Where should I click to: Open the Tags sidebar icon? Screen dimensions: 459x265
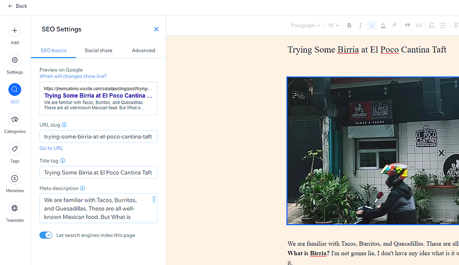(x=15, y=149)
